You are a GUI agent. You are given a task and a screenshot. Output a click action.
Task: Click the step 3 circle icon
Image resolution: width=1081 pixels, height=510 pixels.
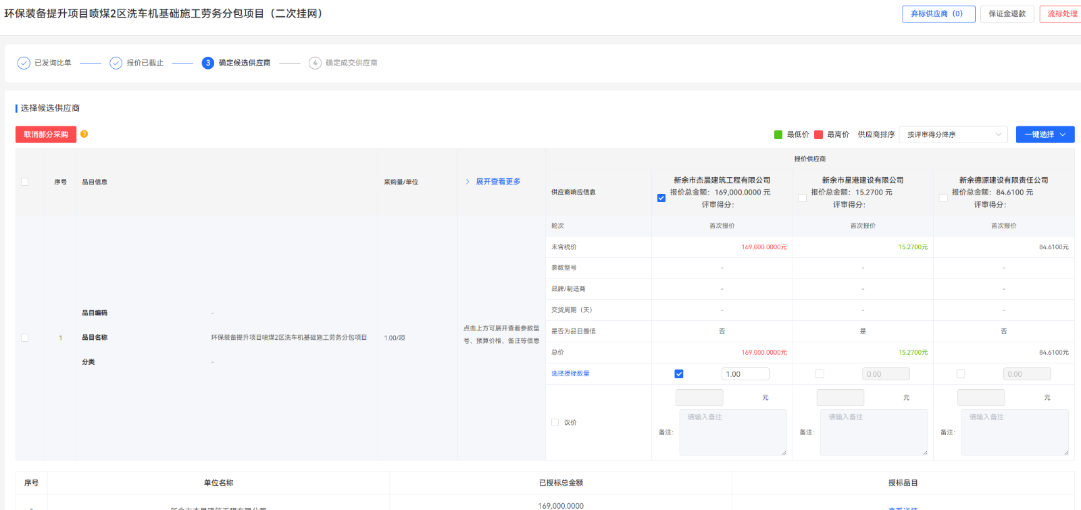pos(208,63)
